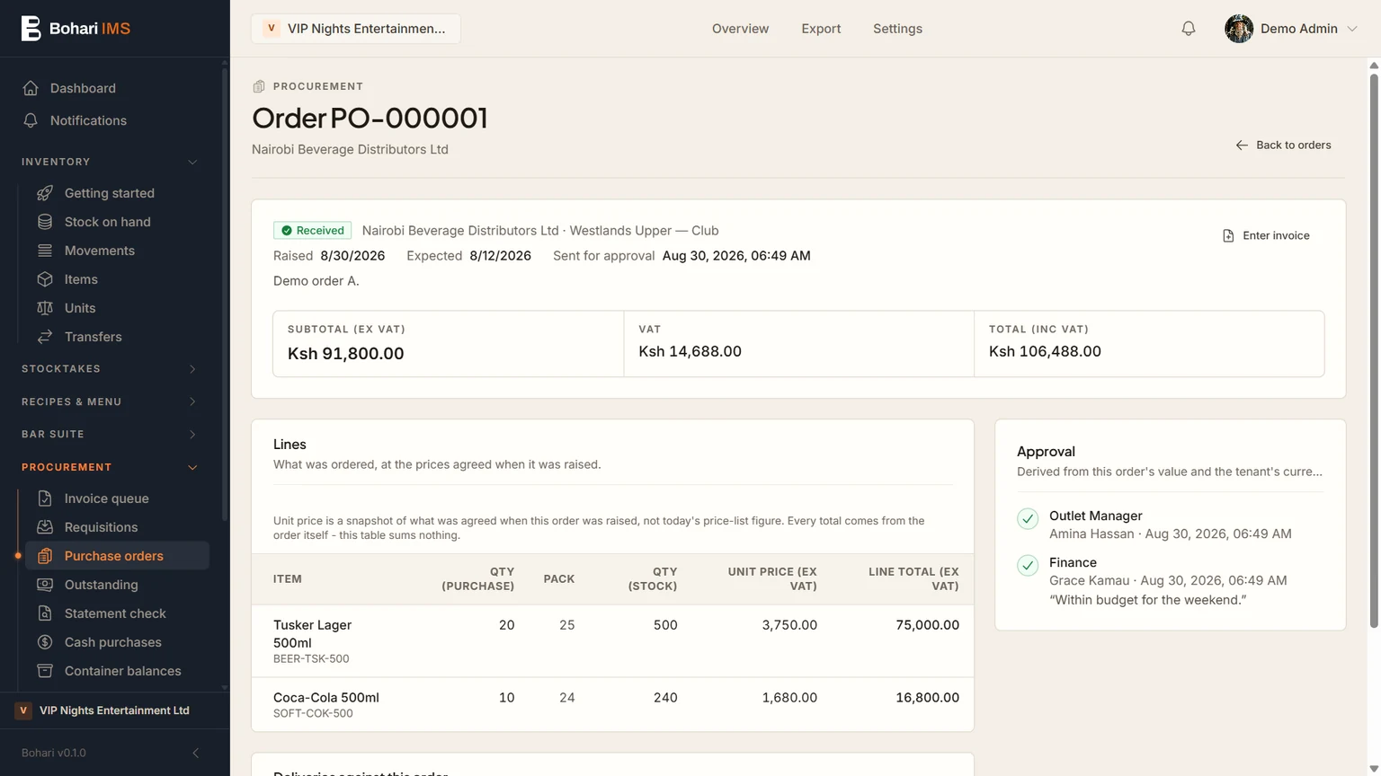
Task: Click Outlet Manager approval checkmark icon
Action: coord(1028,518)
